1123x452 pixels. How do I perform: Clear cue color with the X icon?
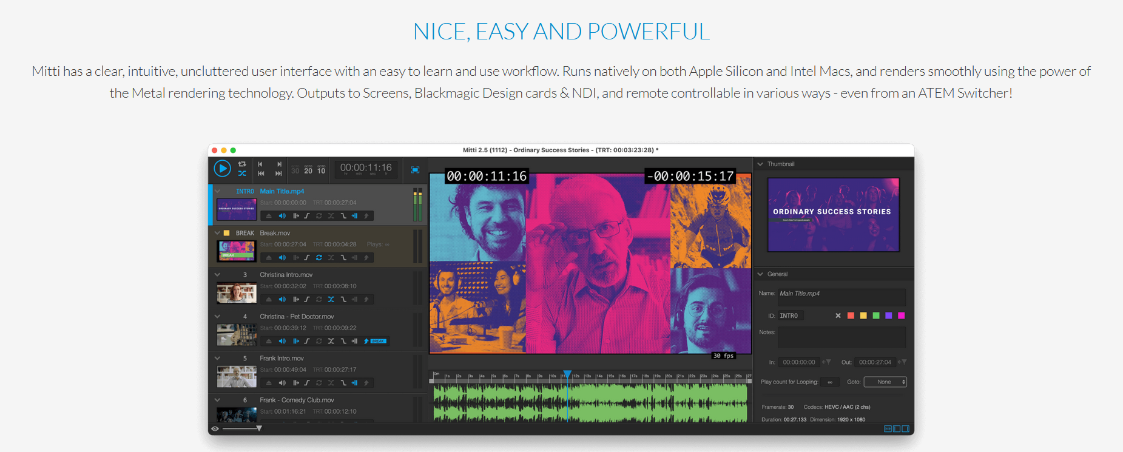tap(838, 315)
